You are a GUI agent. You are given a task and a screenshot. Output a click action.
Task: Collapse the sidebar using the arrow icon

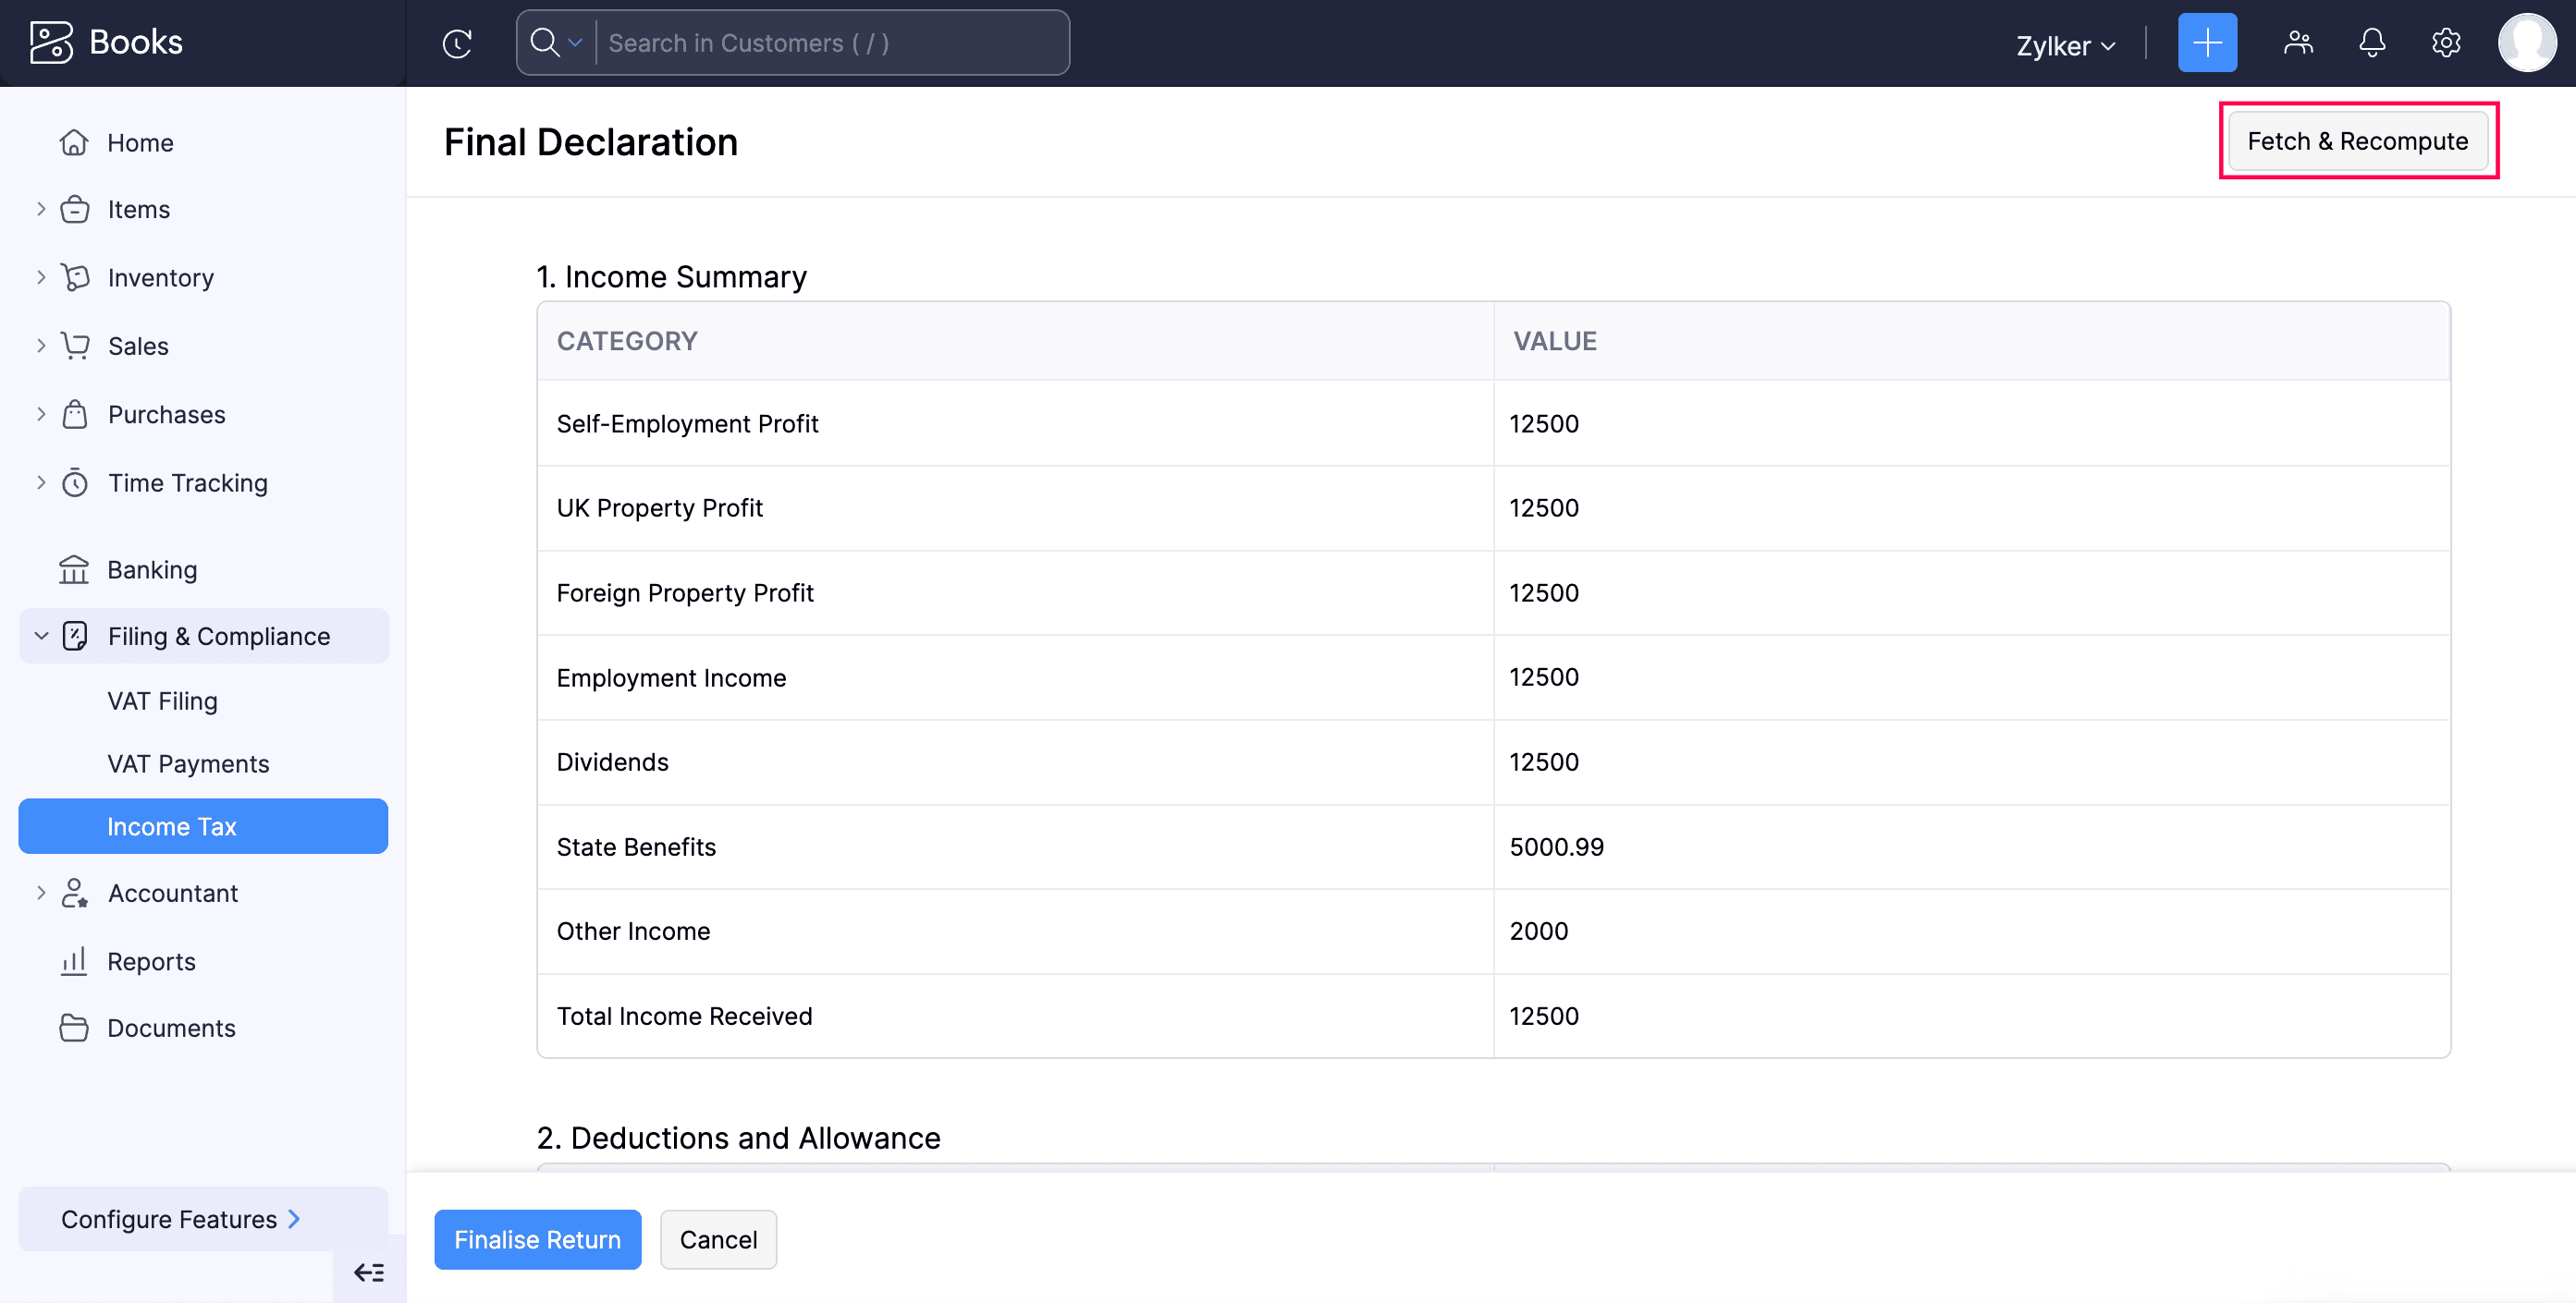point(369,1272)
